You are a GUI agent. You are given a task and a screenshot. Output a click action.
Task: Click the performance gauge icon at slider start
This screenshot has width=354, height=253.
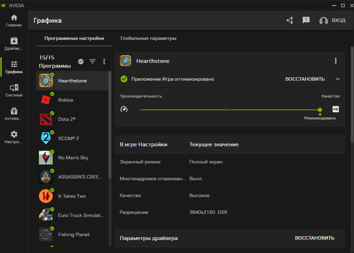click(124, 110)
